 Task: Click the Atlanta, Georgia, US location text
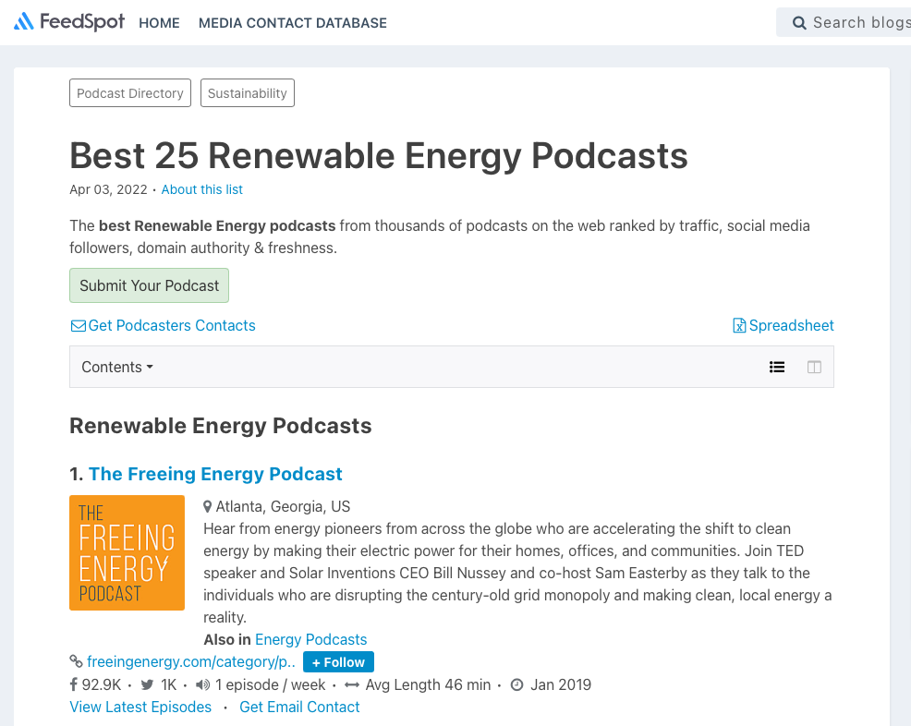click(x=283, y=506)
